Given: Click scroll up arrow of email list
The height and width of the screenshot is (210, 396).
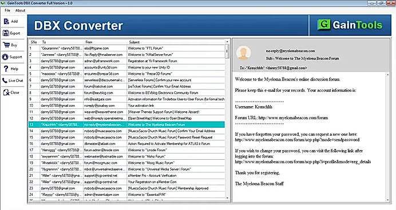Looking at the screenshot, I should click(227, 42).
